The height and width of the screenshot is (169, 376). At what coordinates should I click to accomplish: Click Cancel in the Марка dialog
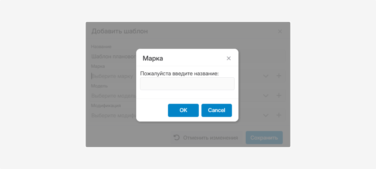[x=217, y=110]
